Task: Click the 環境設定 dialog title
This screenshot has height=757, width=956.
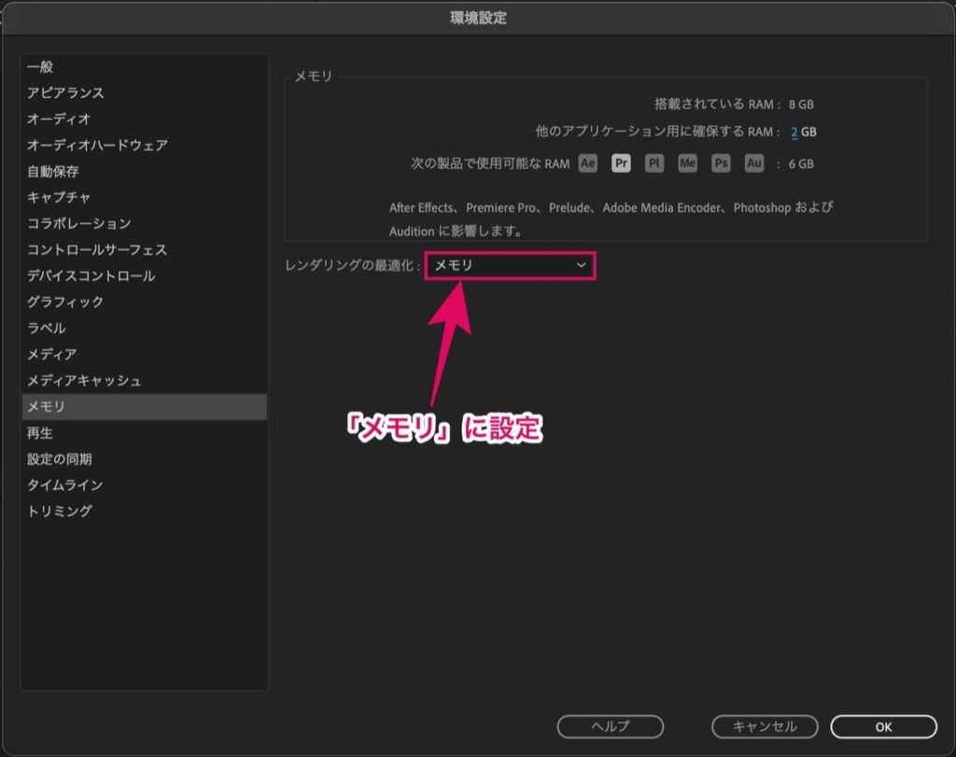Action: coord(479,18)
